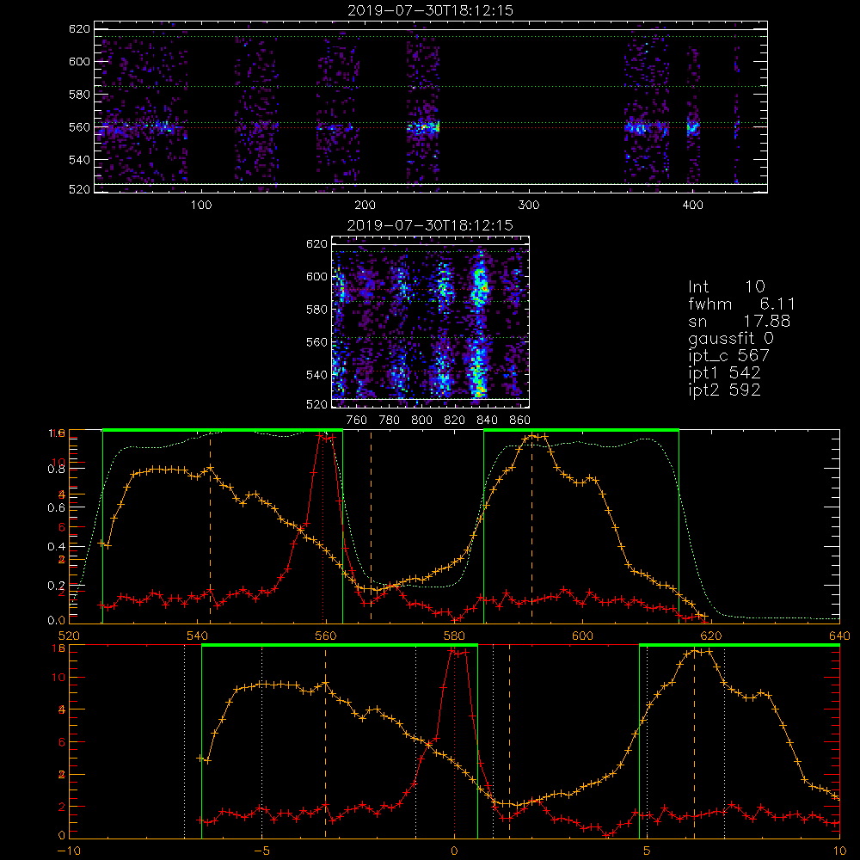Click x-axis label 540 of upper profile plot
Viewport: 860px width, 860px height.
pos(198,636)
